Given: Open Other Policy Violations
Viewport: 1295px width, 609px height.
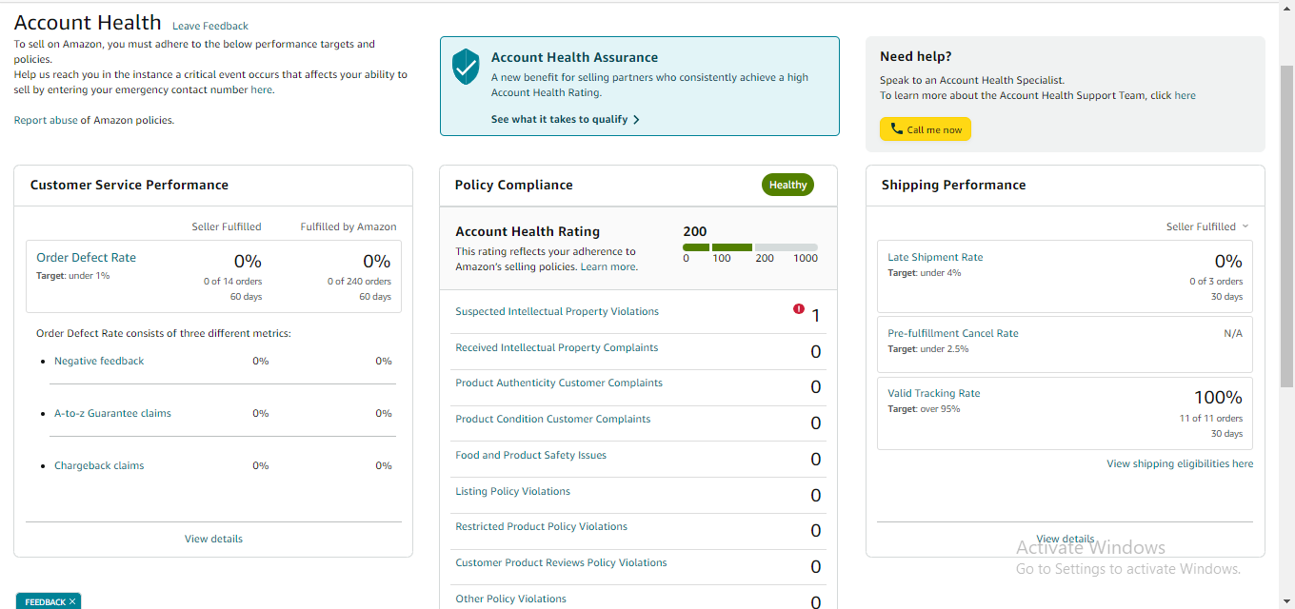Looking at the screenshot, I should click(510, 599).
